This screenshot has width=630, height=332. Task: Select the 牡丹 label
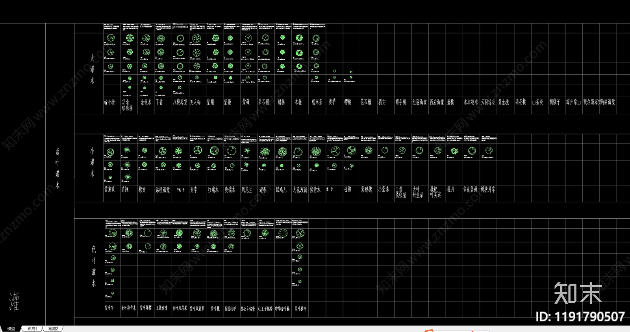point(451,189)
